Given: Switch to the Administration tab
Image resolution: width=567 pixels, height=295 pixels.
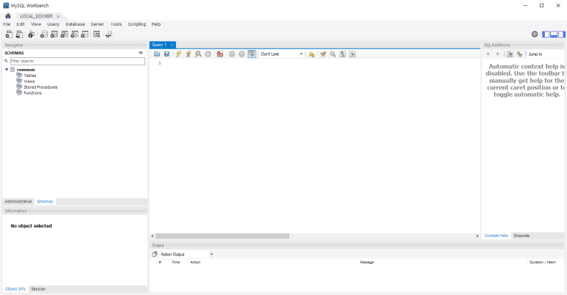Looking at the screenshot, I should pos(18,201).
